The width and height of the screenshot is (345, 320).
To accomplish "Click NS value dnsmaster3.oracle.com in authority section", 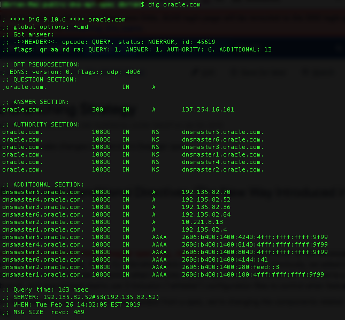I will coord(223,147).
